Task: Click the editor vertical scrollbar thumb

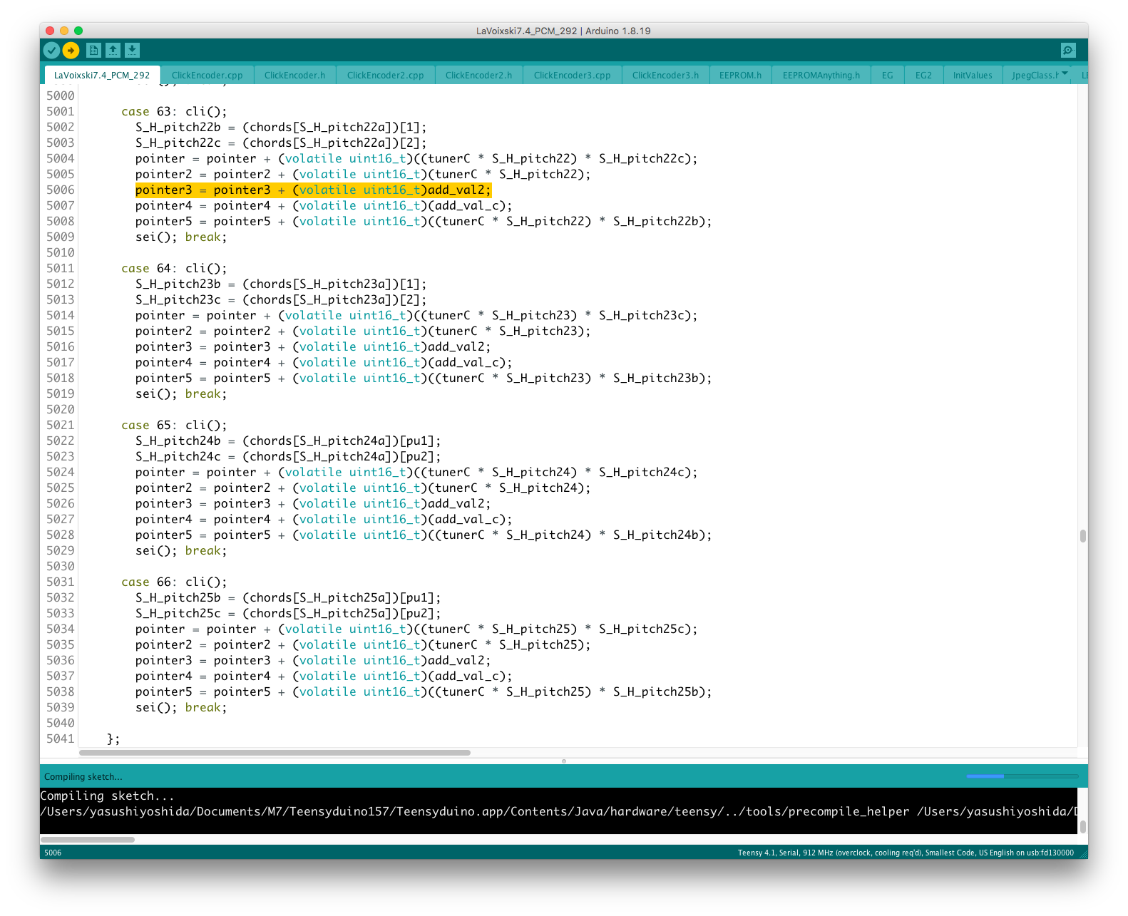Action: click(1082, 536)
